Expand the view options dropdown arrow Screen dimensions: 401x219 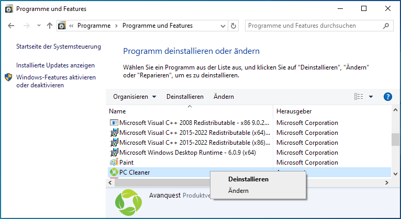coord(371,97)
